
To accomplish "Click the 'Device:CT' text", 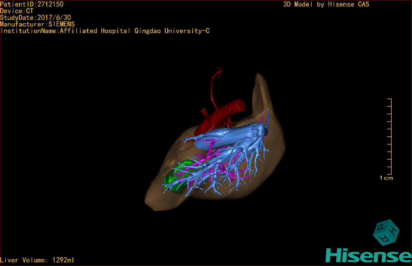I will point(17,11).
